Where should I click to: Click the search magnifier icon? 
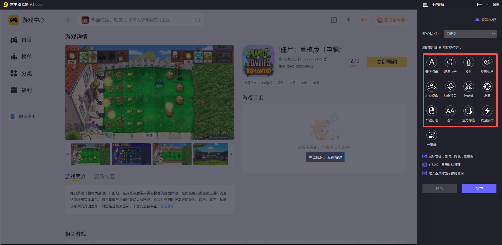(198, 20)
